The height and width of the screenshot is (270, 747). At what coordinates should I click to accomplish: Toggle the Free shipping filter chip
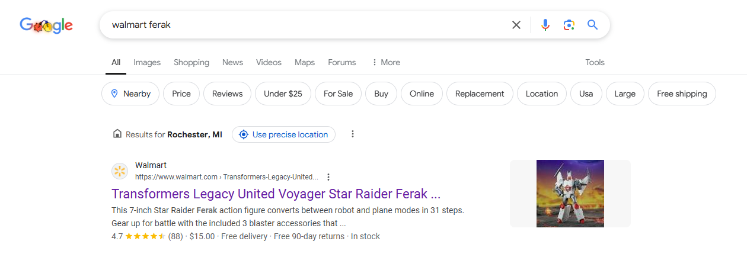coord(682,94)
